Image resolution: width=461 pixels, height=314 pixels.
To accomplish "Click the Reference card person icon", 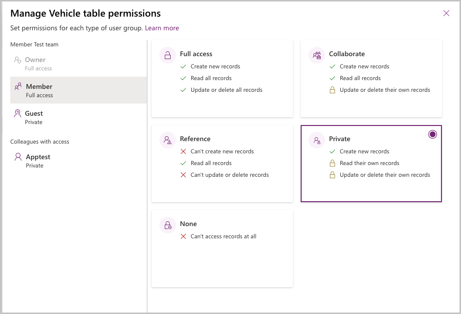I will (x=168, y=140).
